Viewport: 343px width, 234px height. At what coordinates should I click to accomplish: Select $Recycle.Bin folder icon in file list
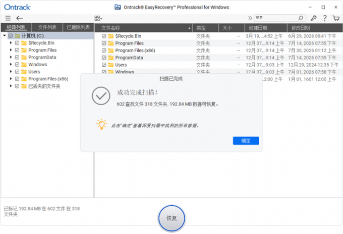[111, 36]
